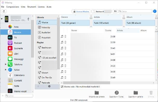Open the Safari compass icon

[x=10, y=70]
